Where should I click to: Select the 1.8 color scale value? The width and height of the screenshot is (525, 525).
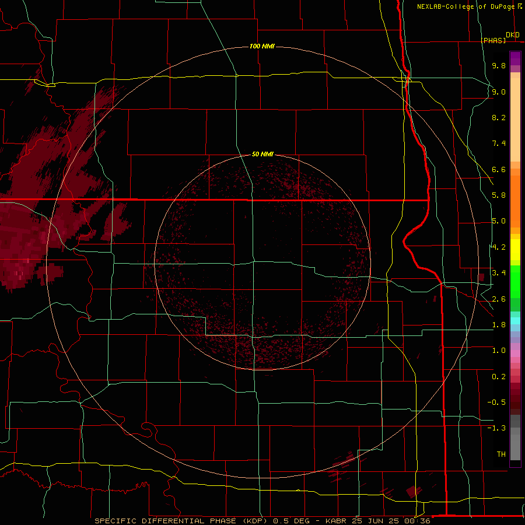[x=499, y=325]
